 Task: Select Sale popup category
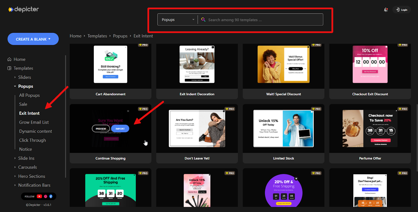tap(23, 104)
